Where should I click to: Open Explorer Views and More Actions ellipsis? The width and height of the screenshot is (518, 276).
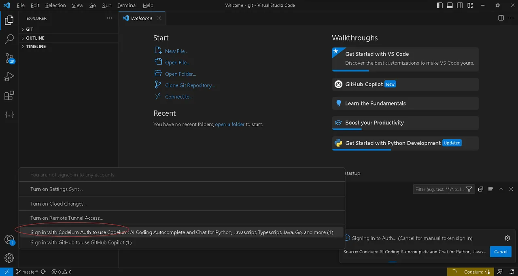[109, 18]
